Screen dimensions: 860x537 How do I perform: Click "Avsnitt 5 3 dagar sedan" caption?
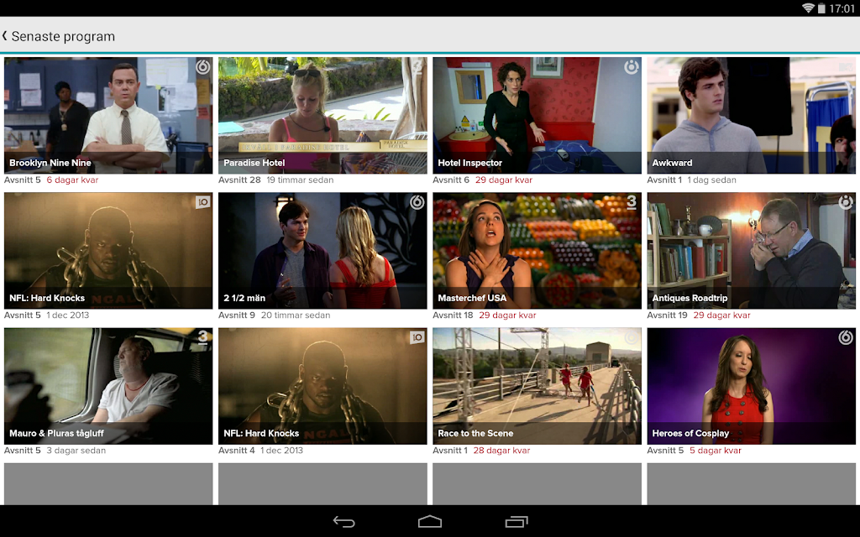click(x=55, y=451)
